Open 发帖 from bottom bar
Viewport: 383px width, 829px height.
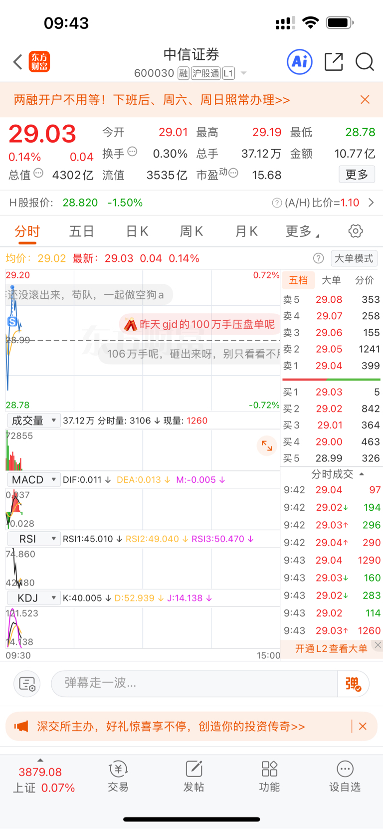[193, 777]
